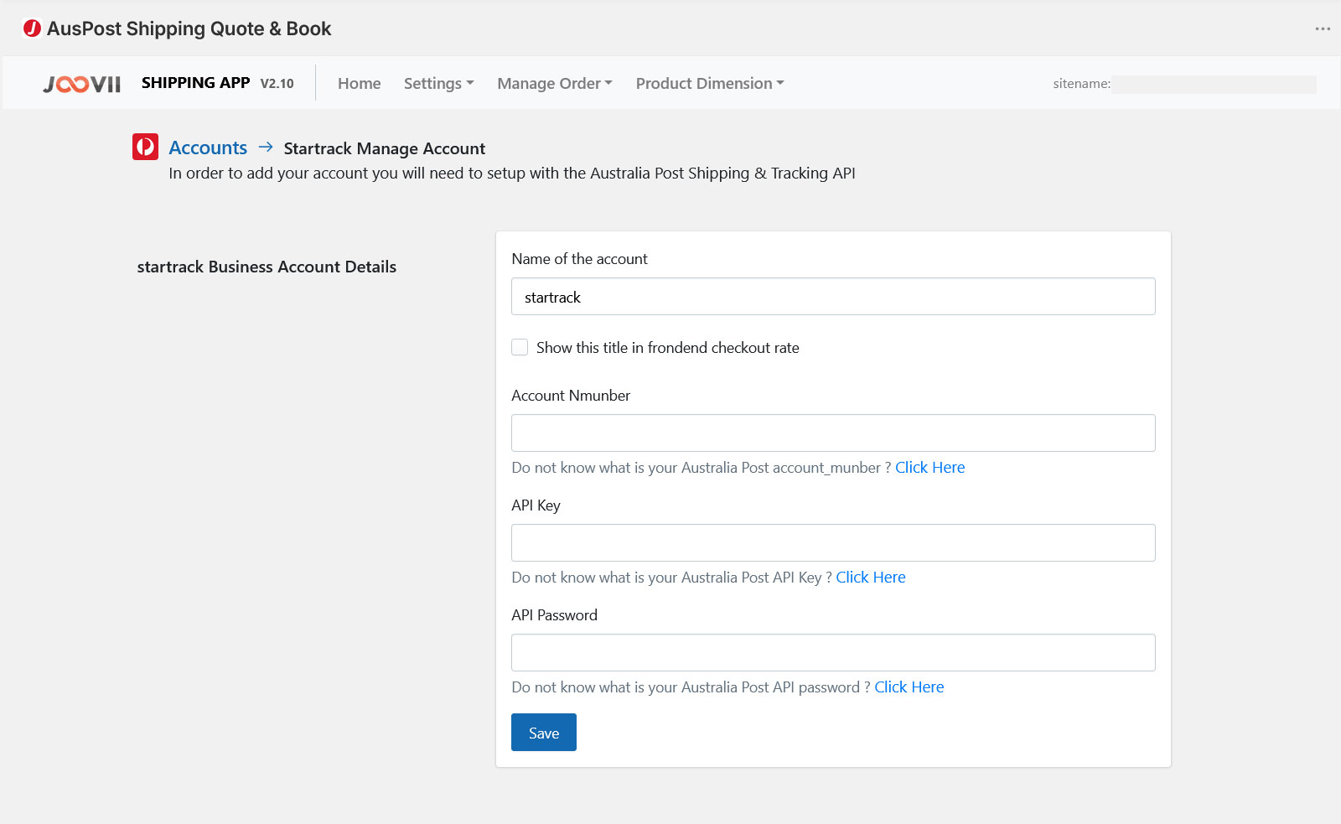The image size is (1341, 824).
Task: Navigate to Accounts breadcrumb link
Action: coord(208,148)
